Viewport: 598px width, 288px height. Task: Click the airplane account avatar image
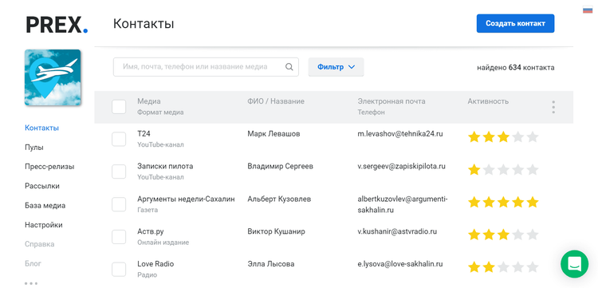pos(53,77)
